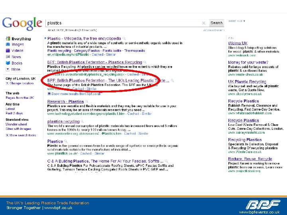Image resolution: width=287 pixels, height=215 pixels.
Task: Filter results to Past 2 days
Action: (14, 113)
